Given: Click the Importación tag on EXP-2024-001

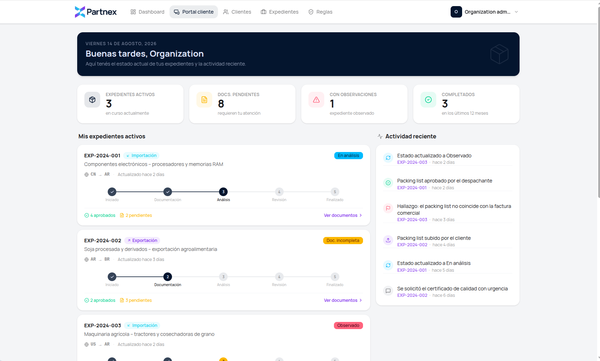Looking at the screenshot, I should (141, 156).
